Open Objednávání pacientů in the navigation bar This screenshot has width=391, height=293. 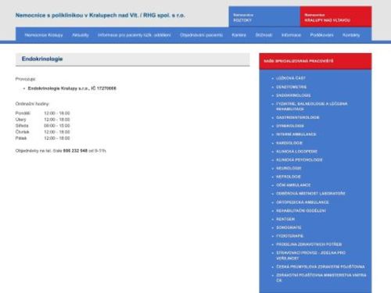coord(201,35)
